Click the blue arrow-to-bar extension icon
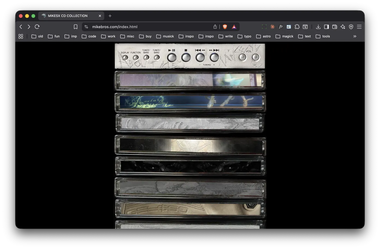The height and width of the screenshot is (249, 380). point(289,27)
